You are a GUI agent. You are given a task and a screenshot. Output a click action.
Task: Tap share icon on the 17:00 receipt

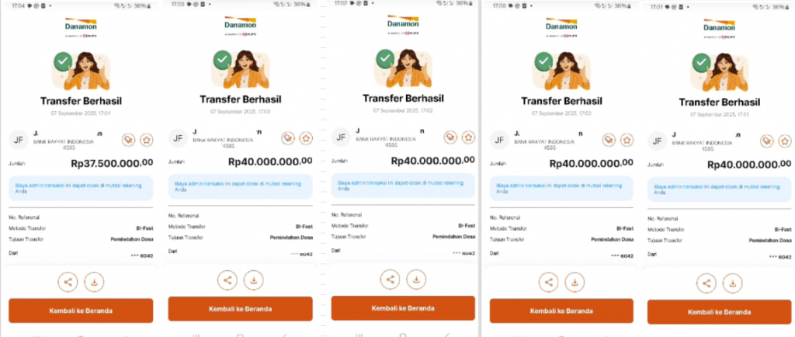click(549, 283)
